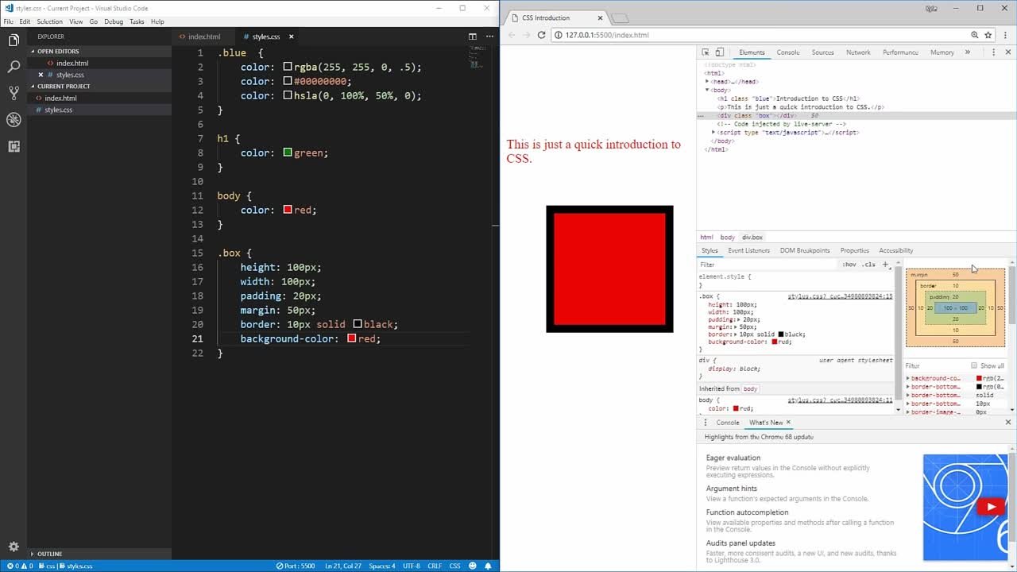Open the Chrome three-dot menu
Screen dimensions: 1017x572
1005,35
